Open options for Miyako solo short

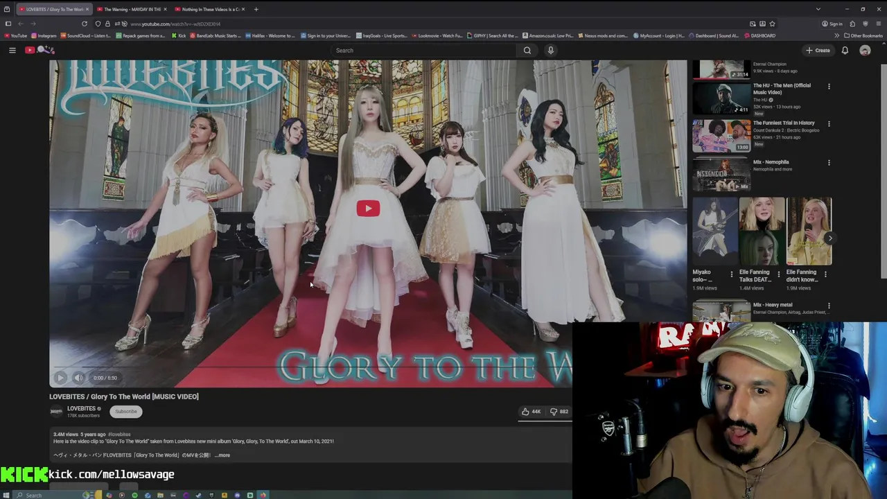[731, 274]
